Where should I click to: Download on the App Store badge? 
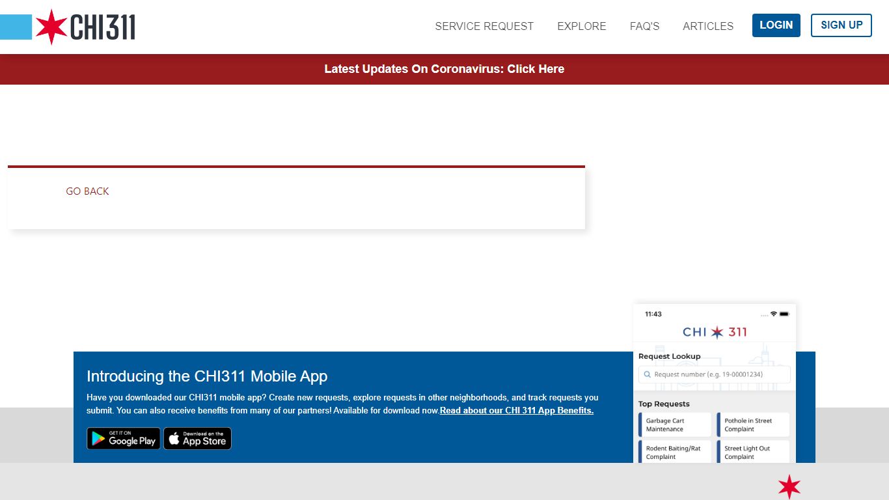coord(197,438)
